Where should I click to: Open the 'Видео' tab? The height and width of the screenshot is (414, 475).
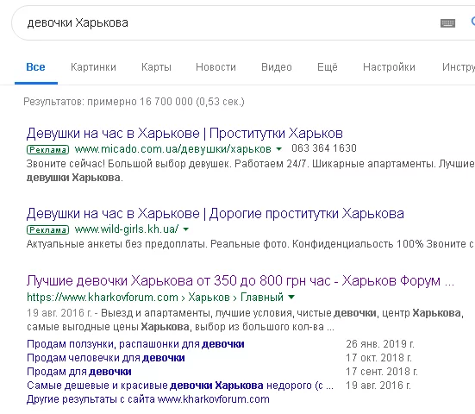click(277, 67)
